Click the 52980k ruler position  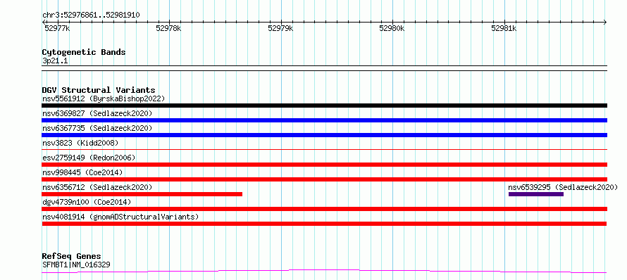392,28
